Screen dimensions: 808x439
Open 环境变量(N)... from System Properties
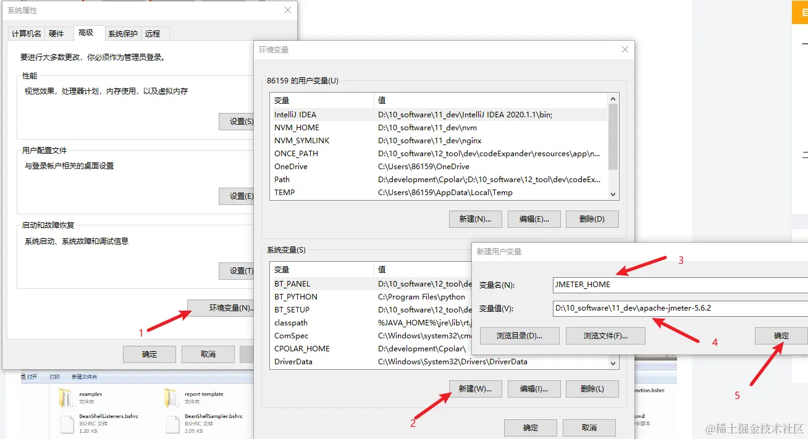click(x=222, y=307)
